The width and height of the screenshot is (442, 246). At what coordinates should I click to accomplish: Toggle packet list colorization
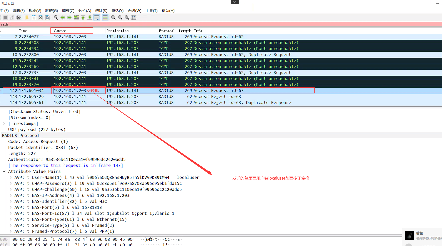pyautogui.click(x=105, y=17)
